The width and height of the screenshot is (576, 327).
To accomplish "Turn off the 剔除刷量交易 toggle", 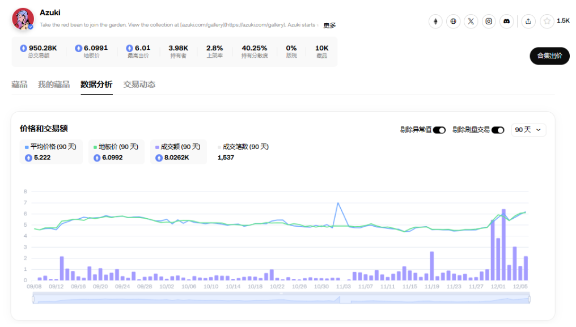I will pos(498,130).
